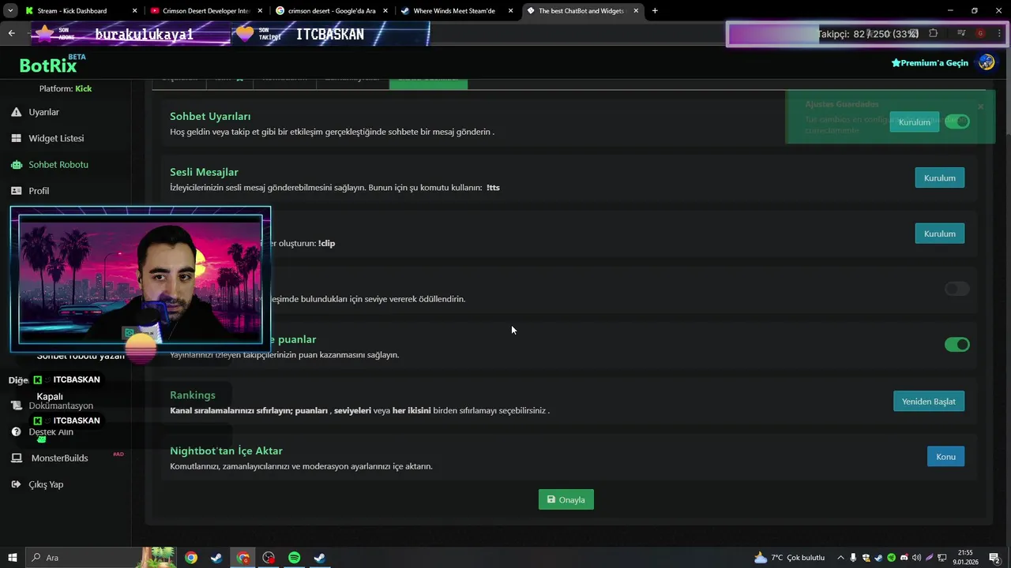Open the user avatar menu
The image size is (1011, 568).
tap(986, 63)
